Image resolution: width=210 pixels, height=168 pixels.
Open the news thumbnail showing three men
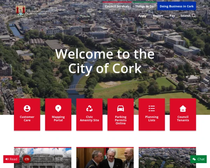click(105, 157)
